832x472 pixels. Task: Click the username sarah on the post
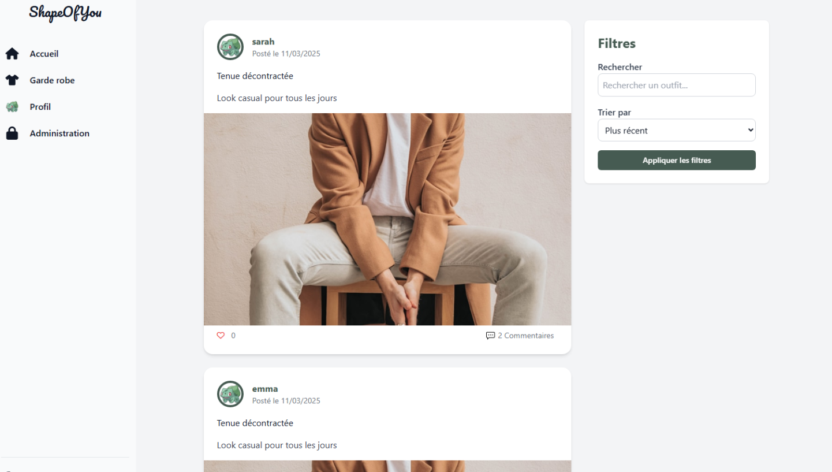263,42
